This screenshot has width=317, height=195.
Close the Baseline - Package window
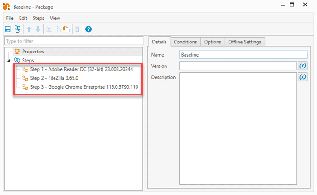pos(305,5)
